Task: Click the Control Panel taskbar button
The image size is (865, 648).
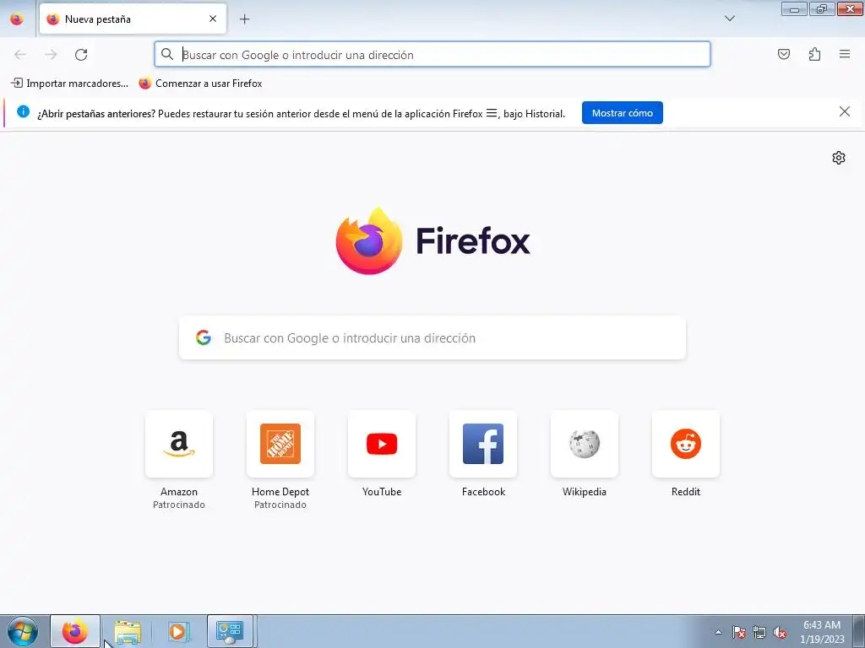Action: [230, 631]
